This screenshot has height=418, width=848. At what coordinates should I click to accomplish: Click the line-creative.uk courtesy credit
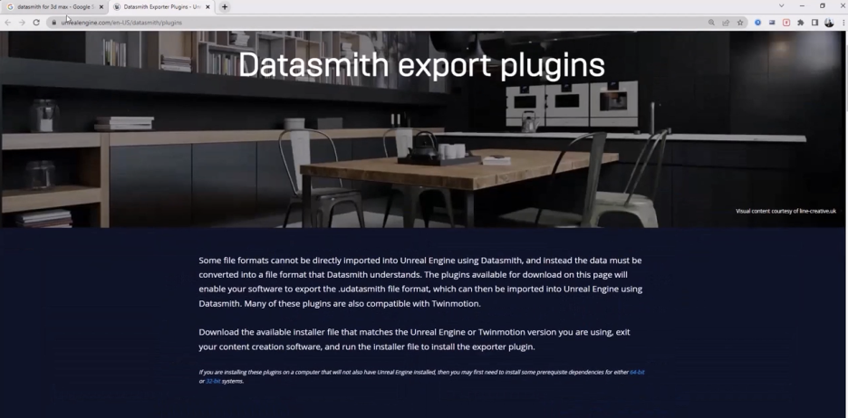click(x=785, y=211)
